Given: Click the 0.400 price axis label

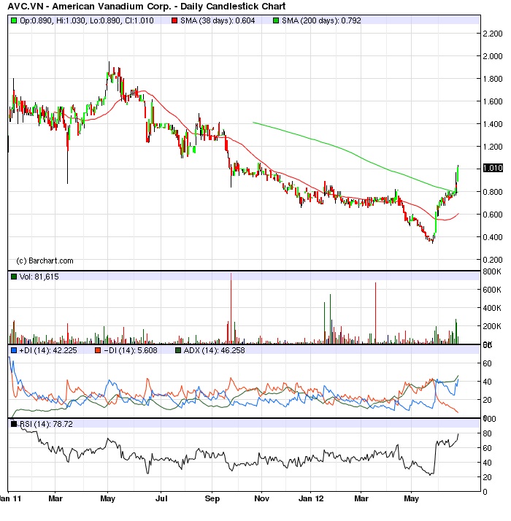Looking at the screenshot, I should (493, 237).
